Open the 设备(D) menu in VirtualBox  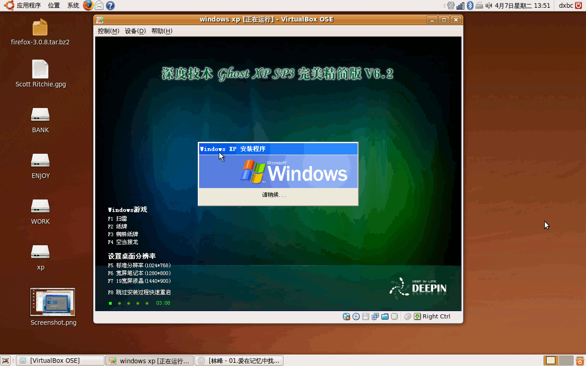tap(135, 31)
